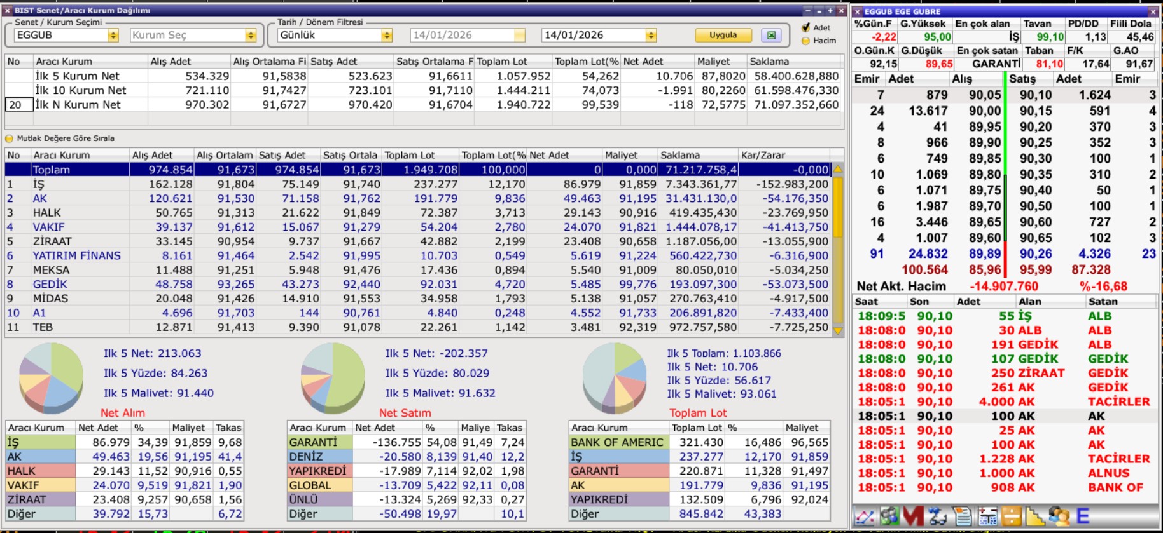Screen dimensions: 1163x533
Task: Open the Günlük period dropdown
Action: 387,36
